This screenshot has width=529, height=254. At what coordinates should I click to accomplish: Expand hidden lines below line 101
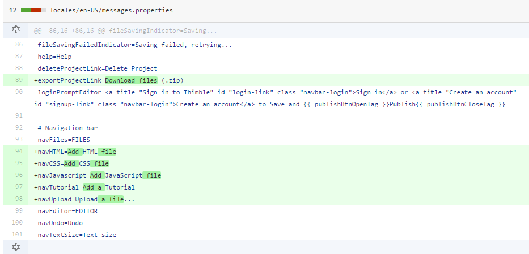[x=16, y=247]
